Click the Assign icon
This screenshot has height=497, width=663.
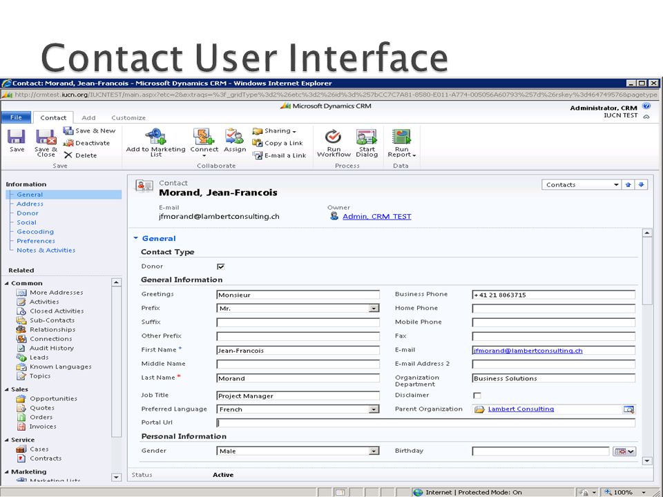pos(234,136)
